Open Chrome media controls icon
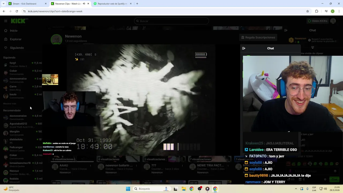The height and width of the screenshot is (193, 343). point(326,11)
